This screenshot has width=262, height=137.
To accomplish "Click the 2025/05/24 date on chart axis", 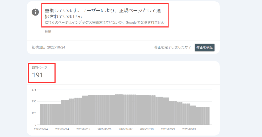I will coord(41,129).
